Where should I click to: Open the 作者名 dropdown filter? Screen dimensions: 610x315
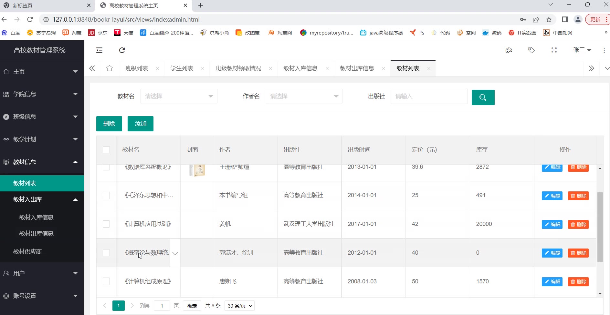[x=304, y=96]
